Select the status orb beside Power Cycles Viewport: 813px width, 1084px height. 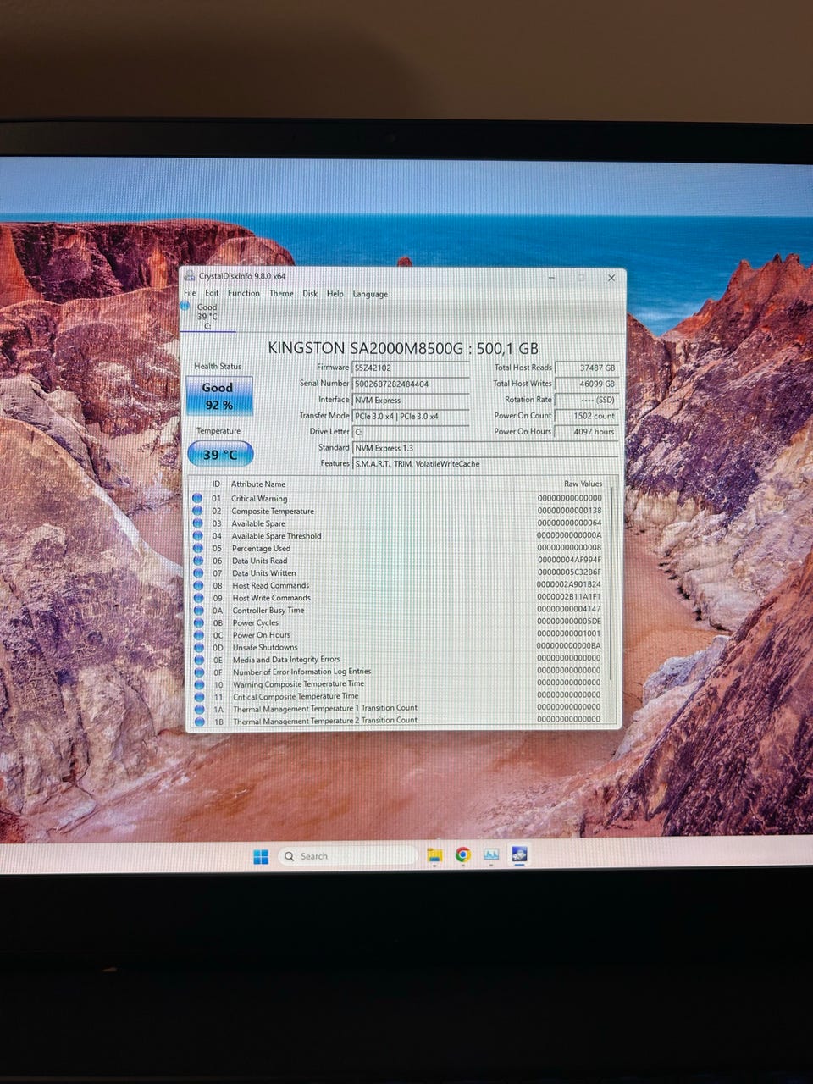coord(198,622)
